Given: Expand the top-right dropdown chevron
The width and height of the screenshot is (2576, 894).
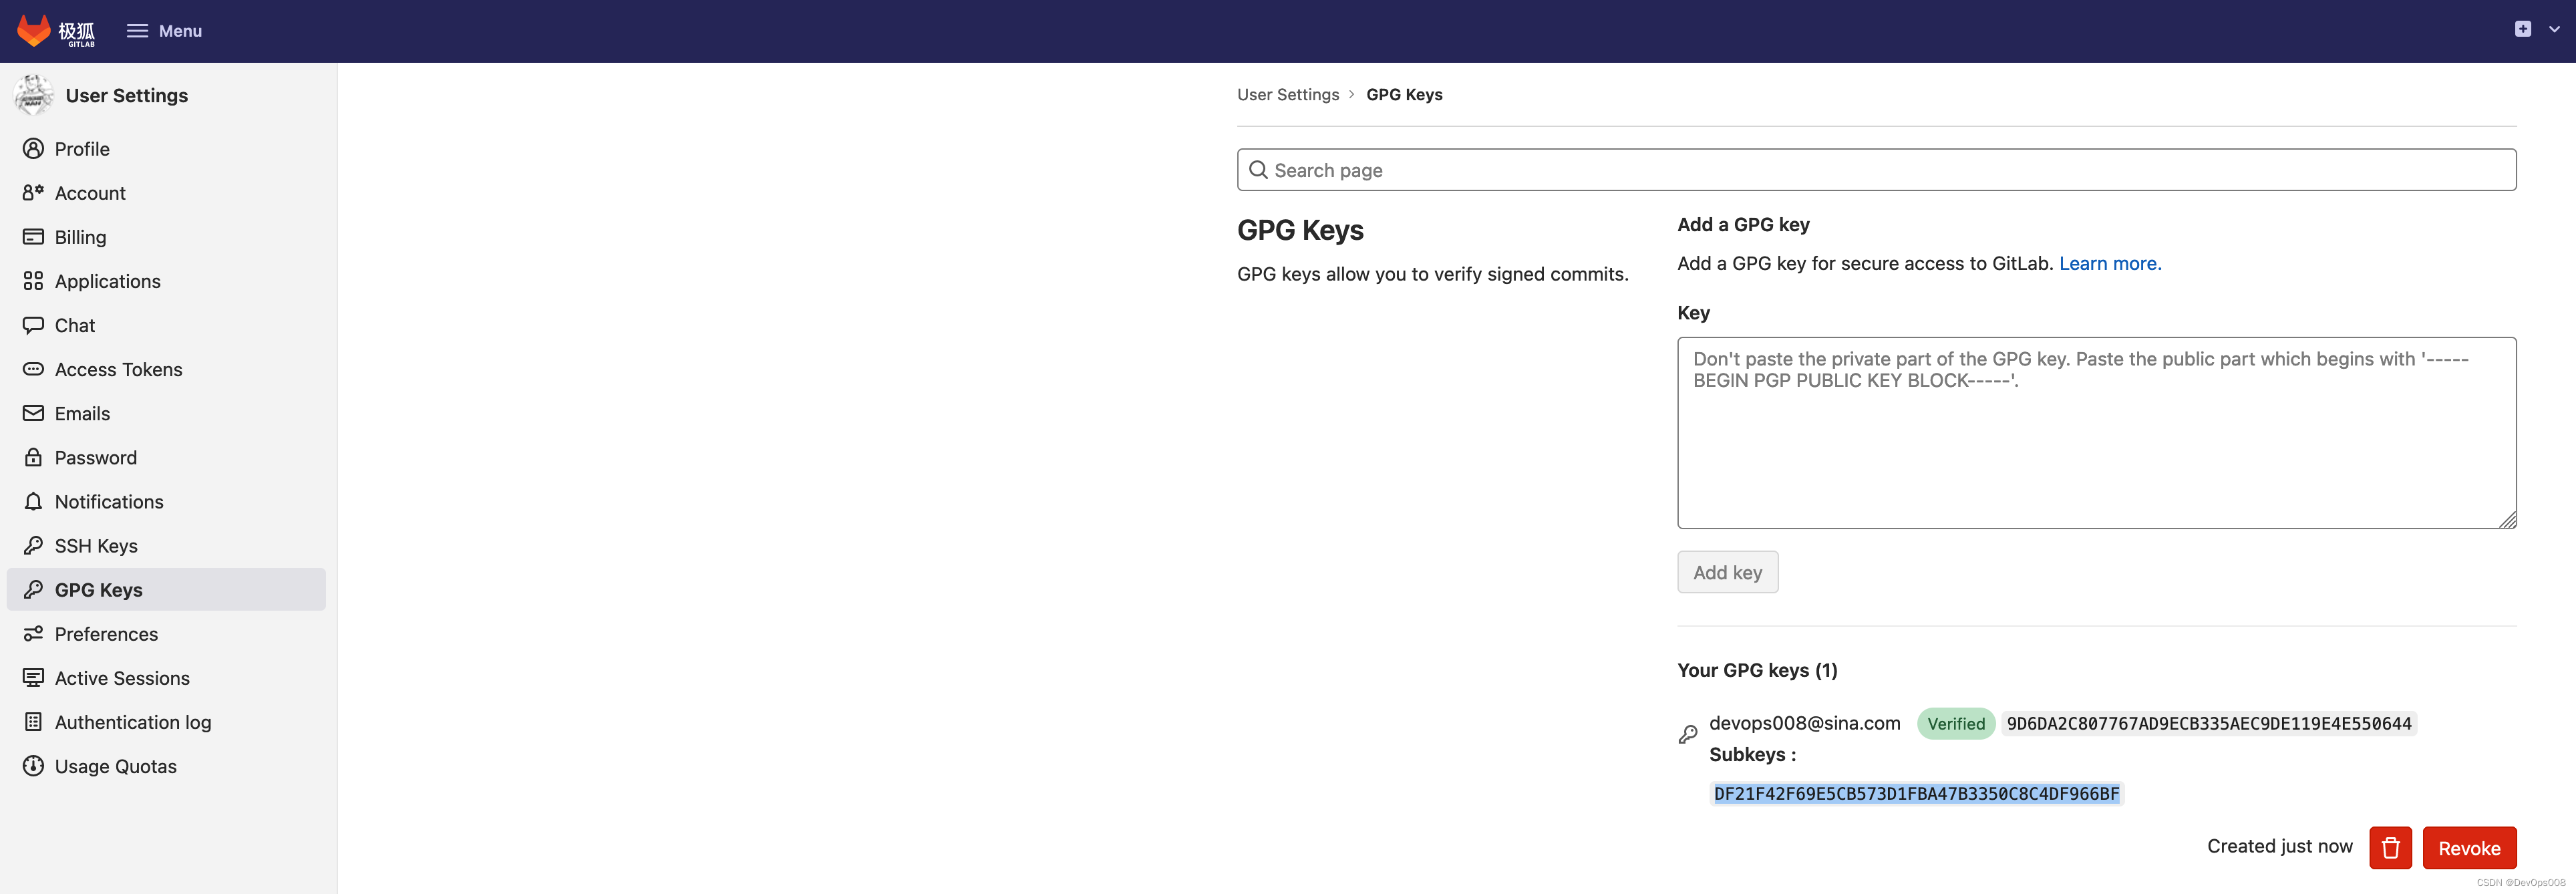Looking at the screenshot, I should pyautogui.click(x=2554, y=30).
